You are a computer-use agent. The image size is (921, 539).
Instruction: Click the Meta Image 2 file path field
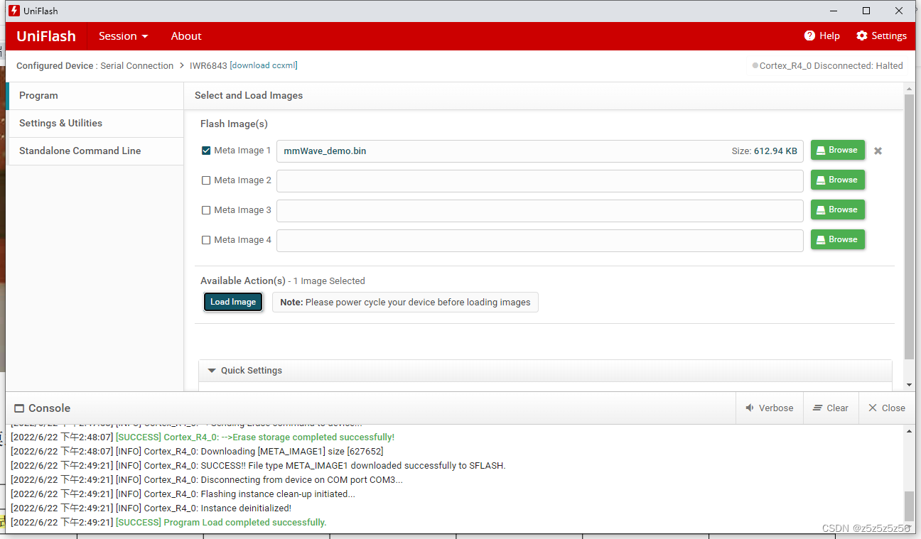tap(540, 181)
